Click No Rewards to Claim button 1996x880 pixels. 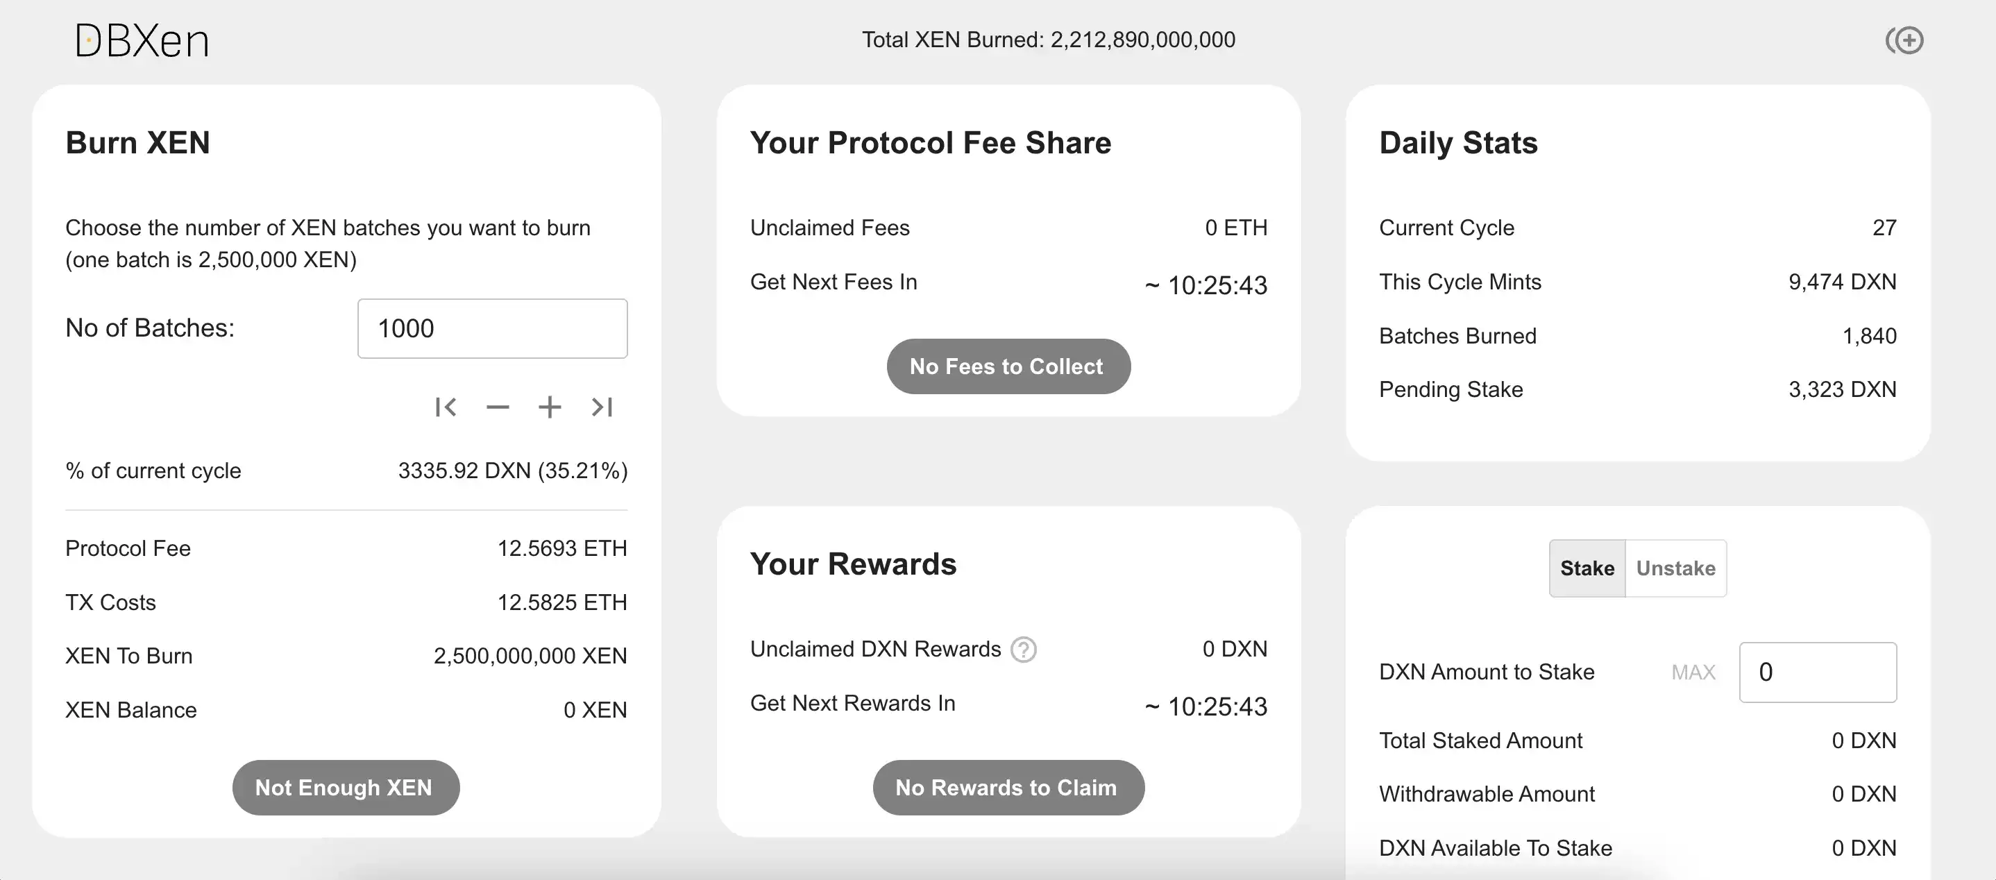[x=1006, y=787]
